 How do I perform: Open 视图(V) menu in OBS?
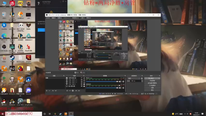[60, 18]
